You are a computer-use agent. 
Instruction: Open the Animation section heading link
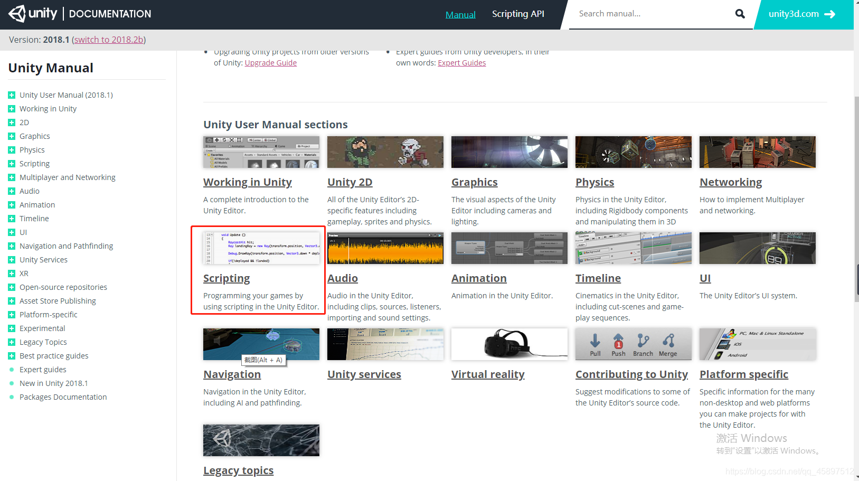pyautogui.click(x=479, y=278)
